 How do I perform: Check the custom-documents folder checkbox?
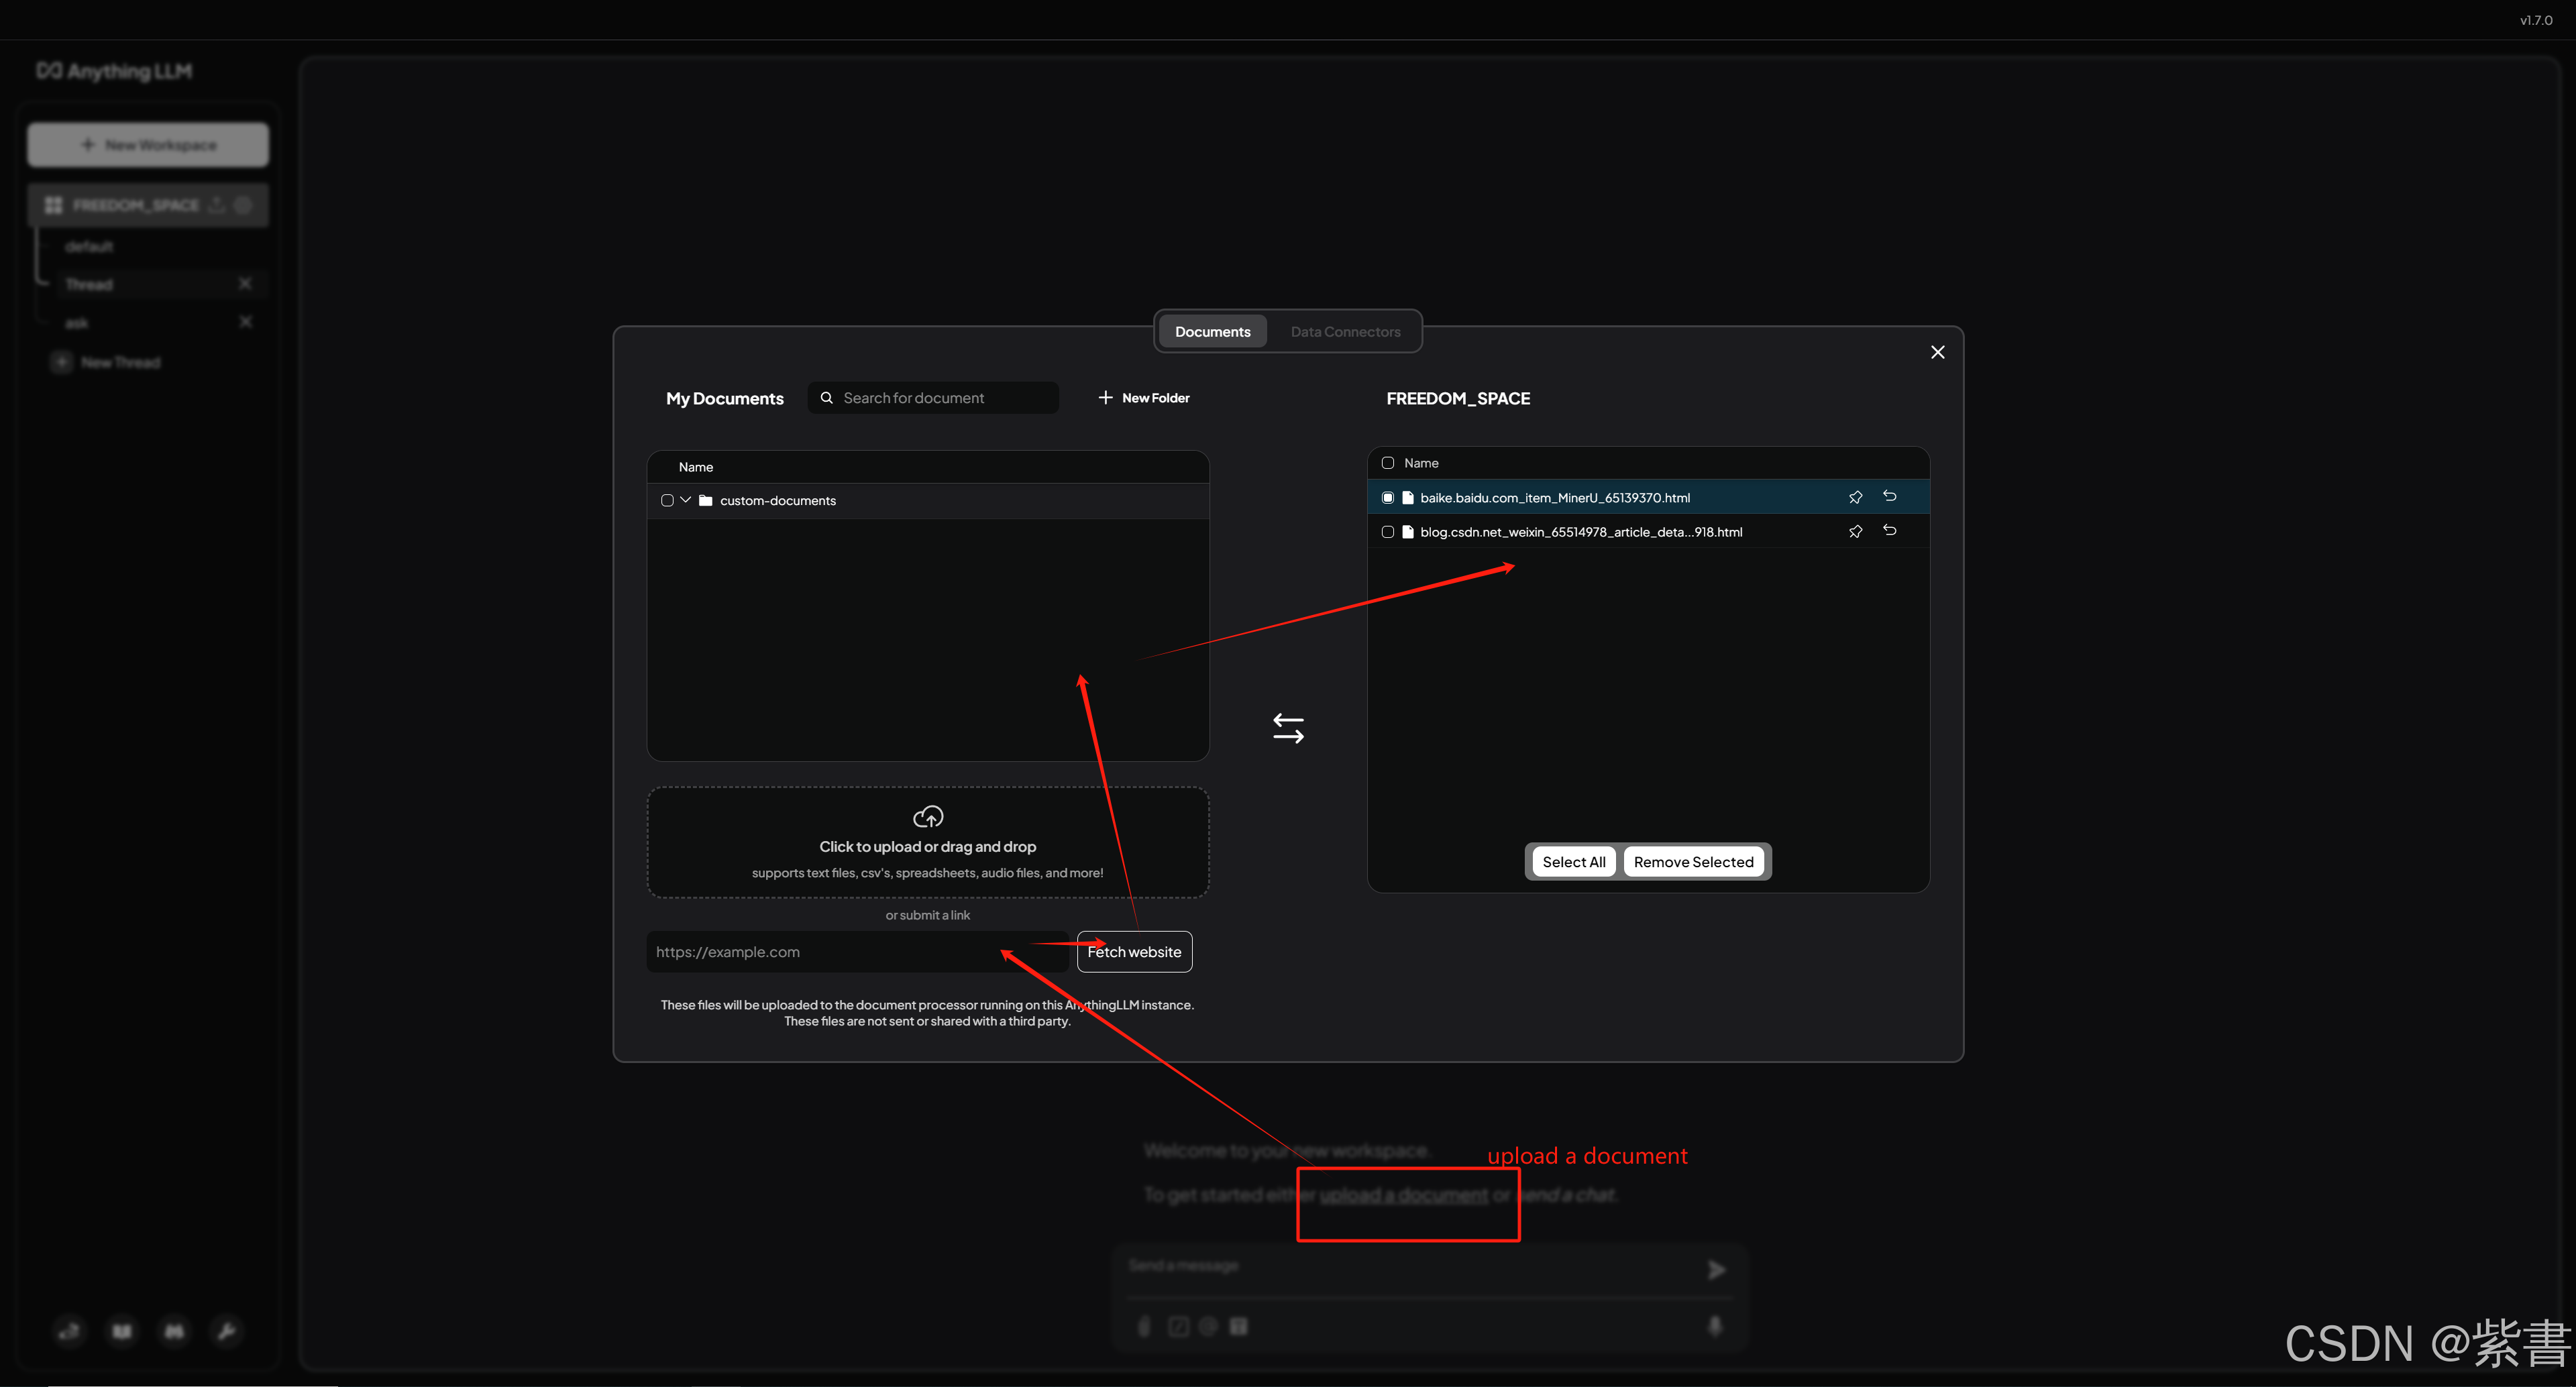click(667, 500)
